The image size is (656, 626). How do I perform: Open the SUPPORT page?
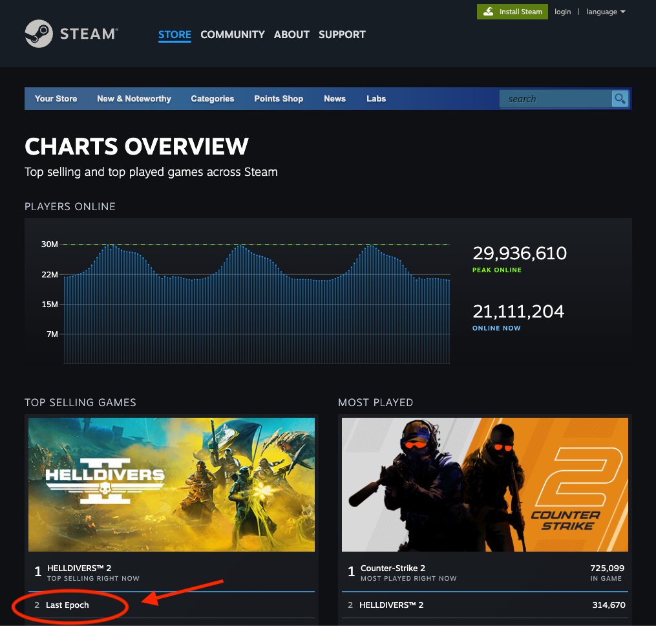coord(342,35)
